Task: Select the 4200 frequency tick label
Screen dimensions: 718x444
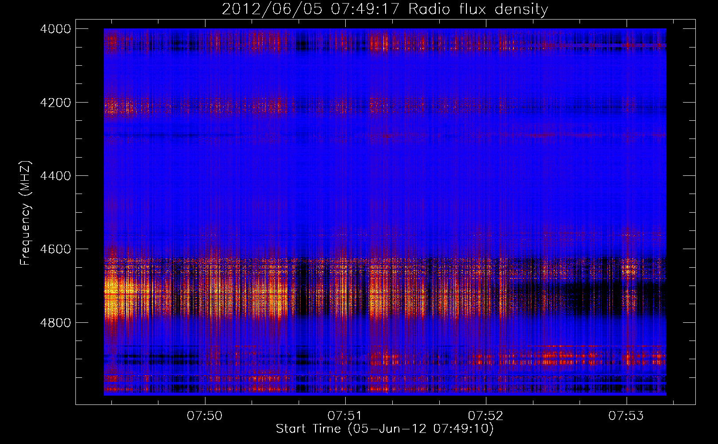Action: [x=55, y=103]
